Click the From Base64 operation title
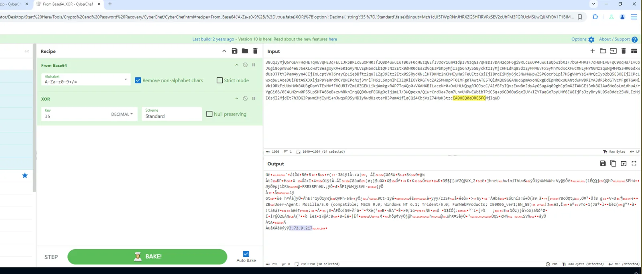The width and height of the screenshot is (642, 274). 54,65
